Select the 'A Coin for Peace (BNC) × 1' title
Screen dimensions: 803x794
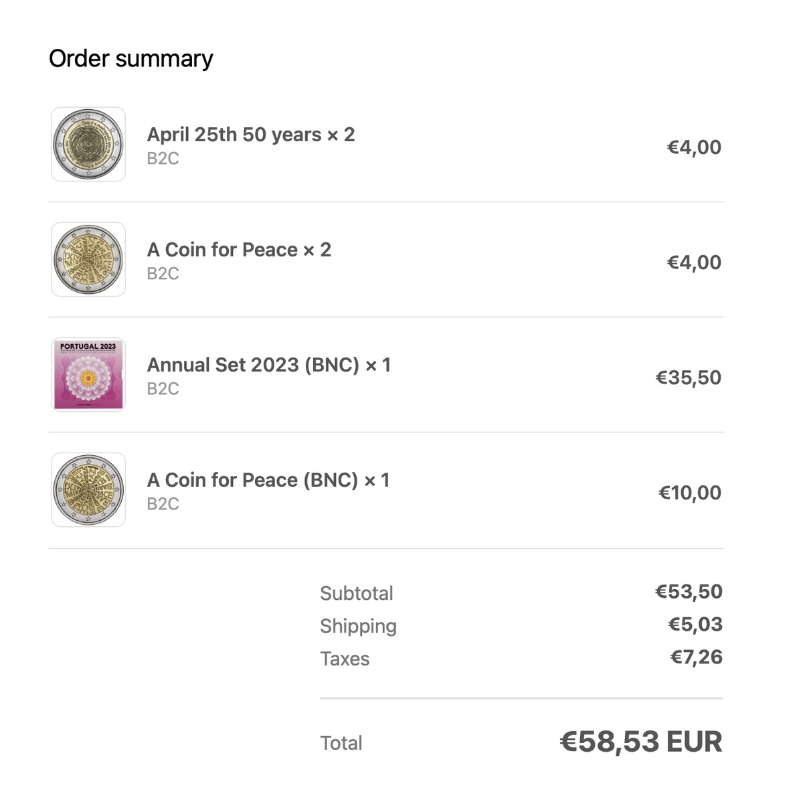coord(268,480)
